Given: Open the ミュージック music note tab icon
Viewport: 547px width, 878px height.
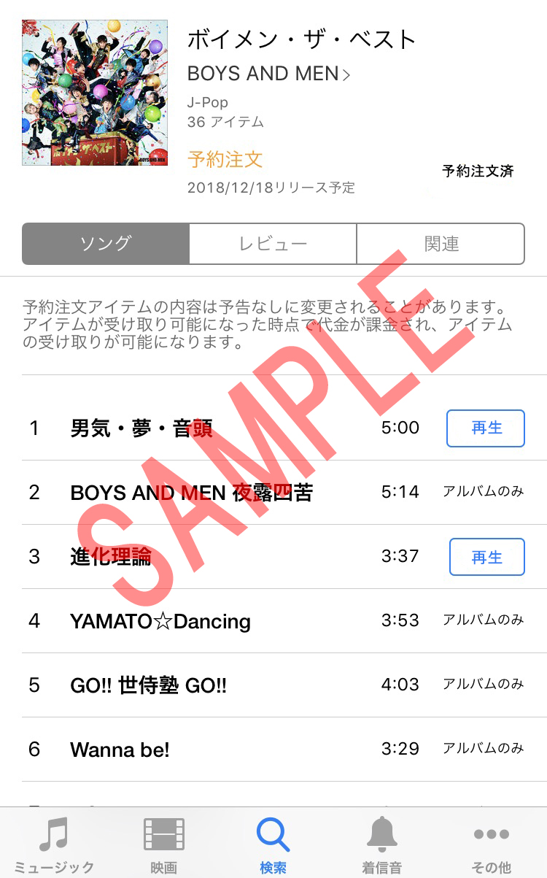Looking at the screenshot, I should [x=54, y=833].
